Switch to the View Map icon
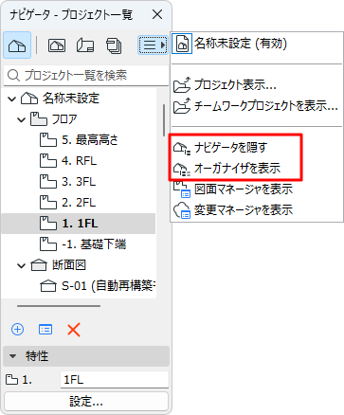This screenshot has height=415, width=344. point(57,45)
